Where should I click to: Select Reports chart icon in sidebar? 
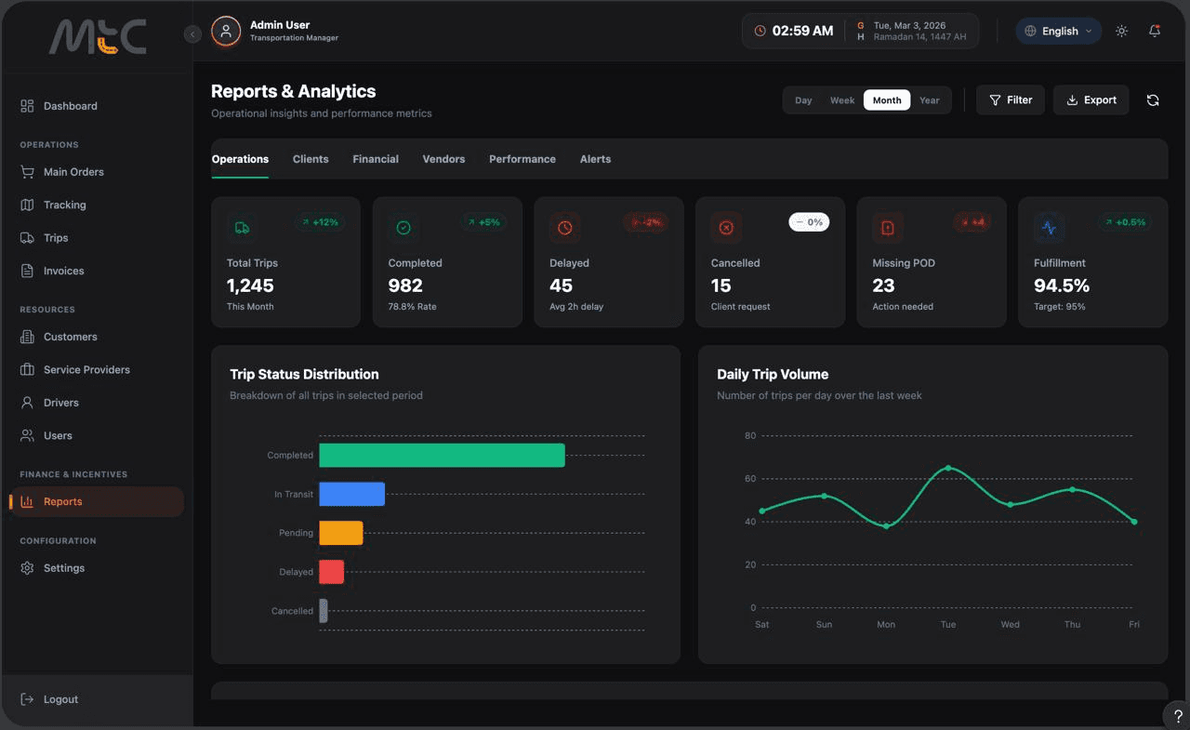(x=27, y=501)
